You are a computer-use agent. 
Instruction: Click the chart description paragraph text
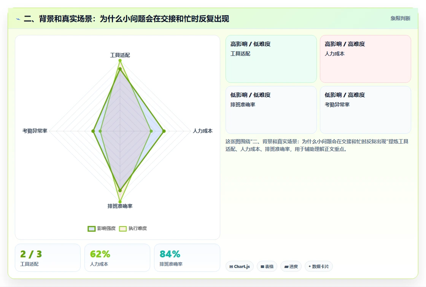coord(317,145)
